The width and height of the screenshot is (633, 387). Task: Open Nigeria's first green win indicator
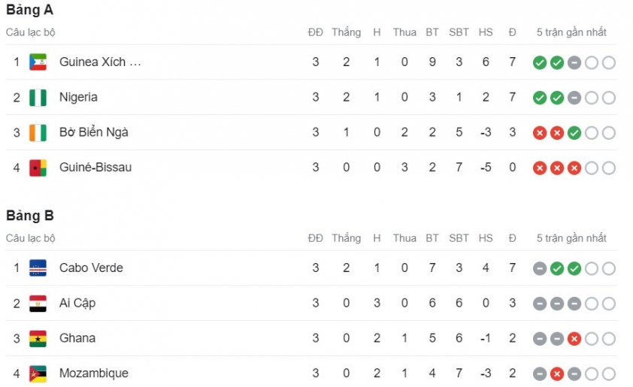coord(540,98)
